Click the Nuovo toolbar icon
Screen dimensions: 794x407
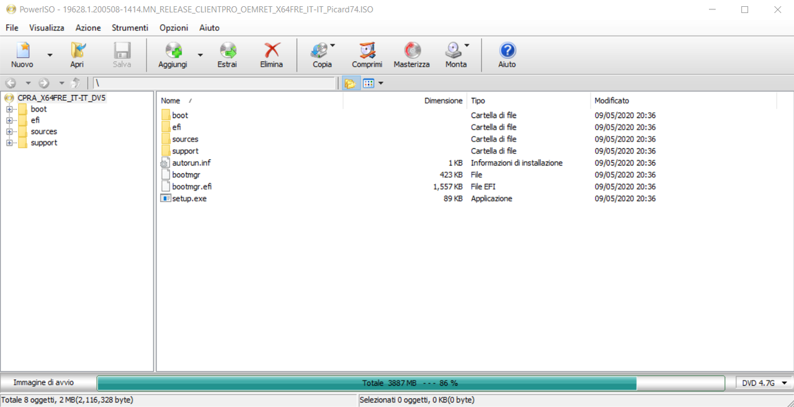tap(23, 51)
